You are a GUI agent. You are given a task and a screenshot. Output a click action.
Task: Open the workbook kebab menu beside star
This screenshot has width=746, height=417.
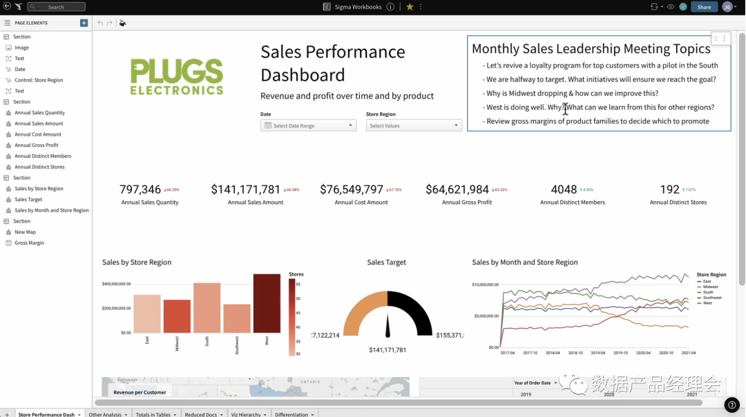[421, 7]
